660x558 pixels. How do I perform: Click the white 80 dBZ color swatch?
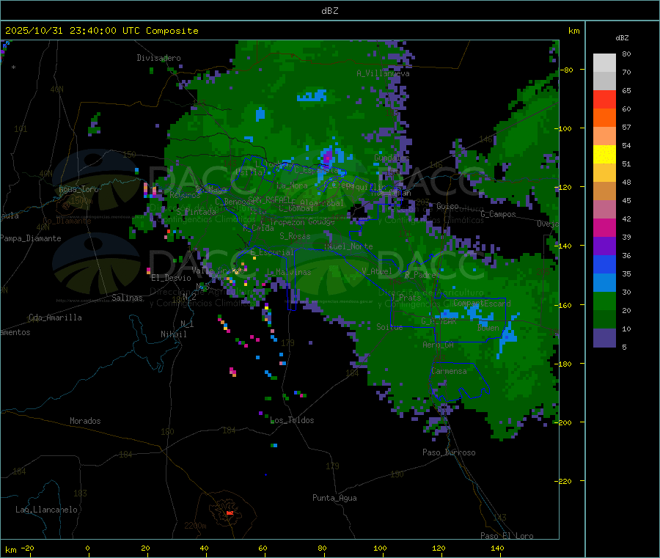(x=604, y=63)
